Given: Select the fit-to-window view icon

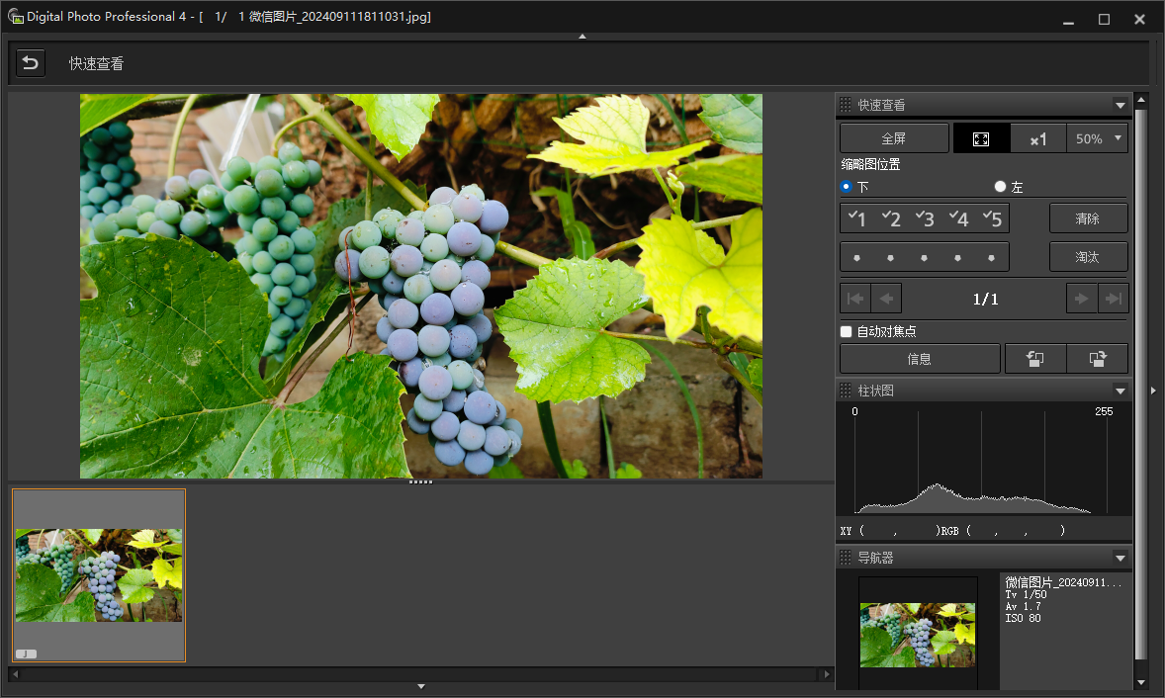Looking at the screenshot, I should click(981, 139).
